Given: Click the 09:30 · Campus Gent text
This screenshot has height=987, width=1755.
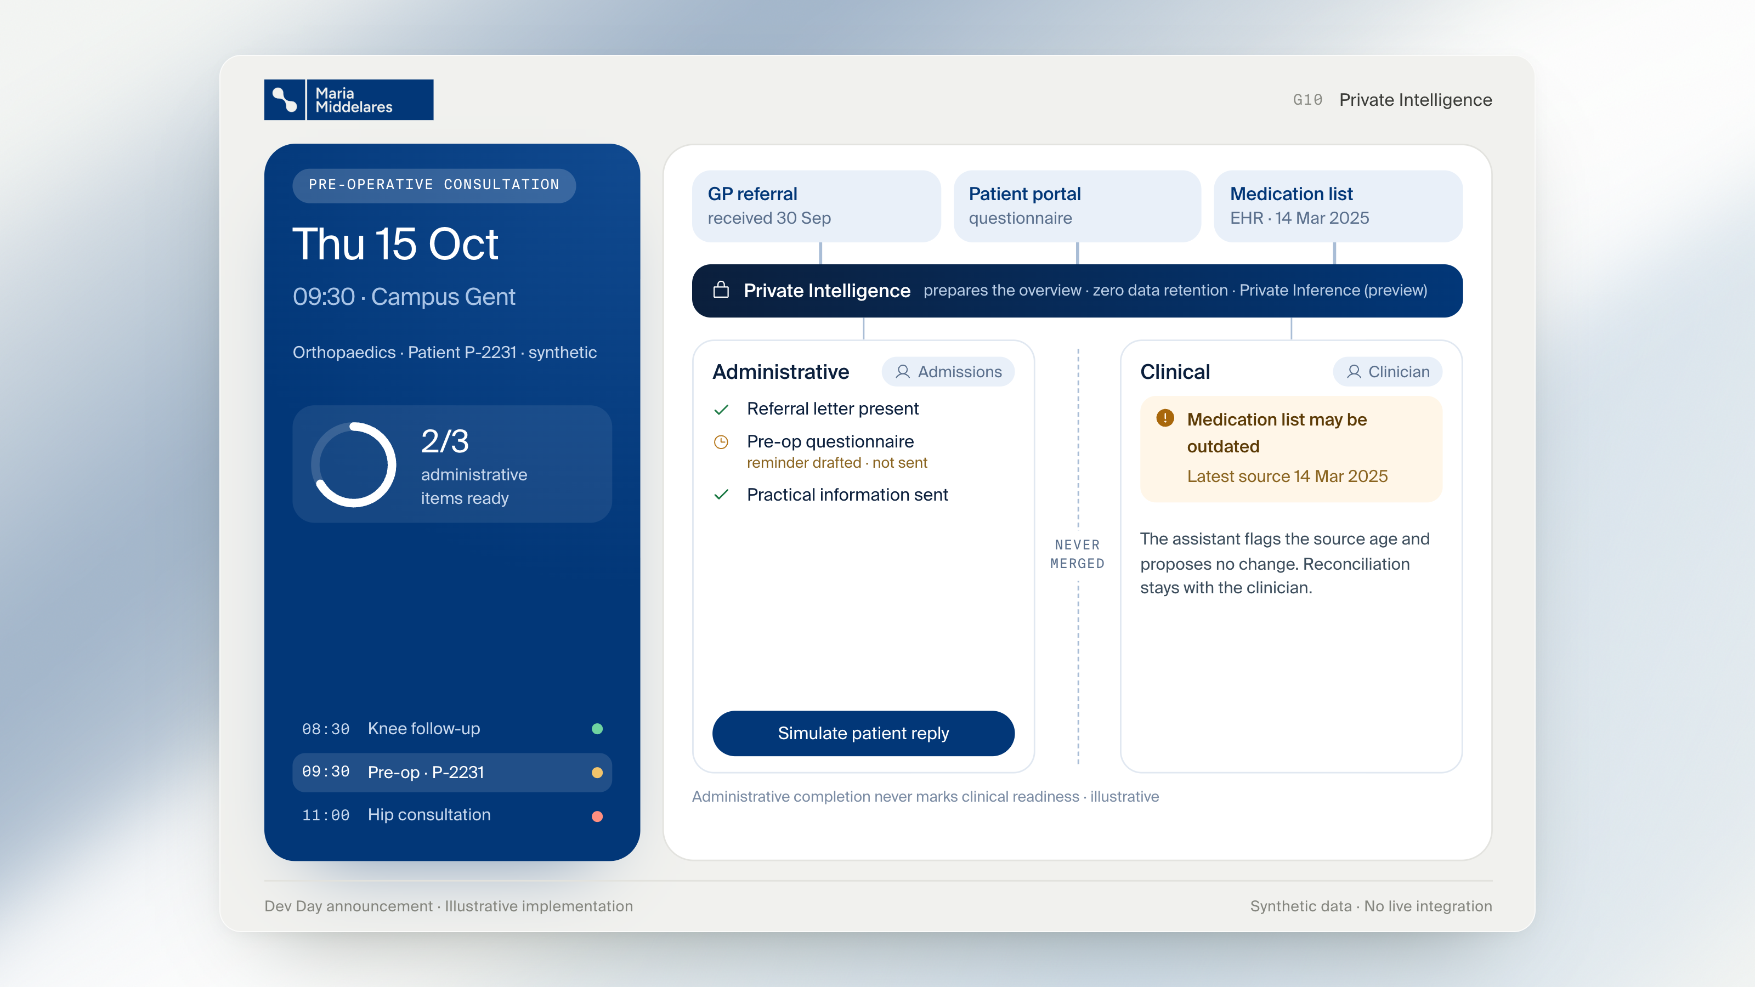Looking at the screenshot, I should pyautogui.click(x=404, y=297).
